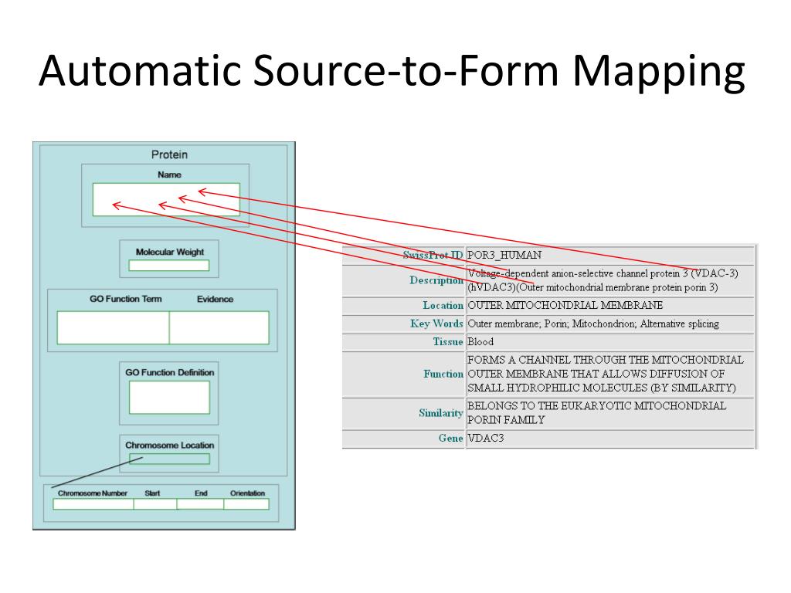Image resolution: width=791 pixels, height=593 pixels.
Task: Click the End input field
Action: click(x=200, y=503)
